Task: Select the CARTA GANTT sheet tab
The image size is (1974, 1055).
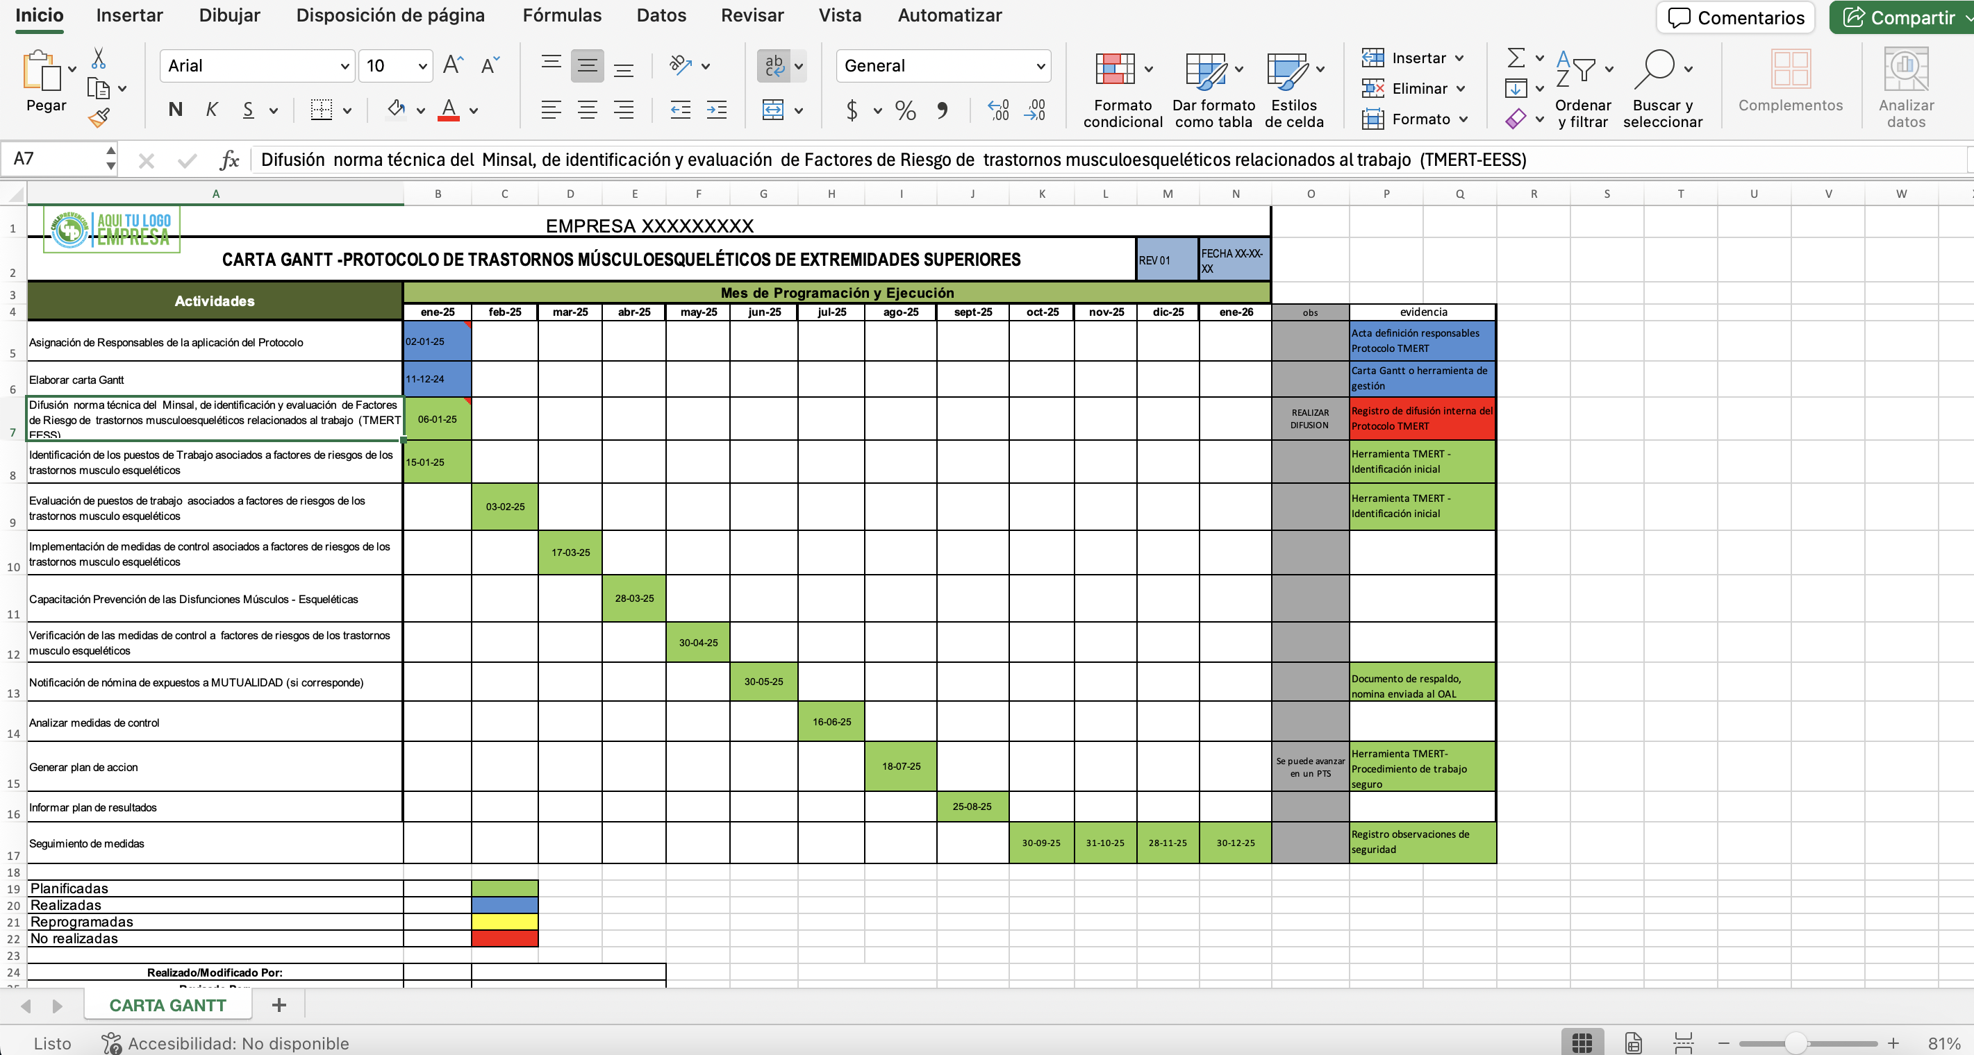Action: [x=167, y=1004]
